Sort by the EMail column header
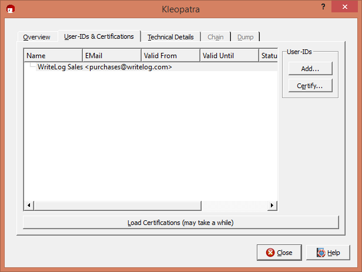362x272 pixels. point(112,55)
